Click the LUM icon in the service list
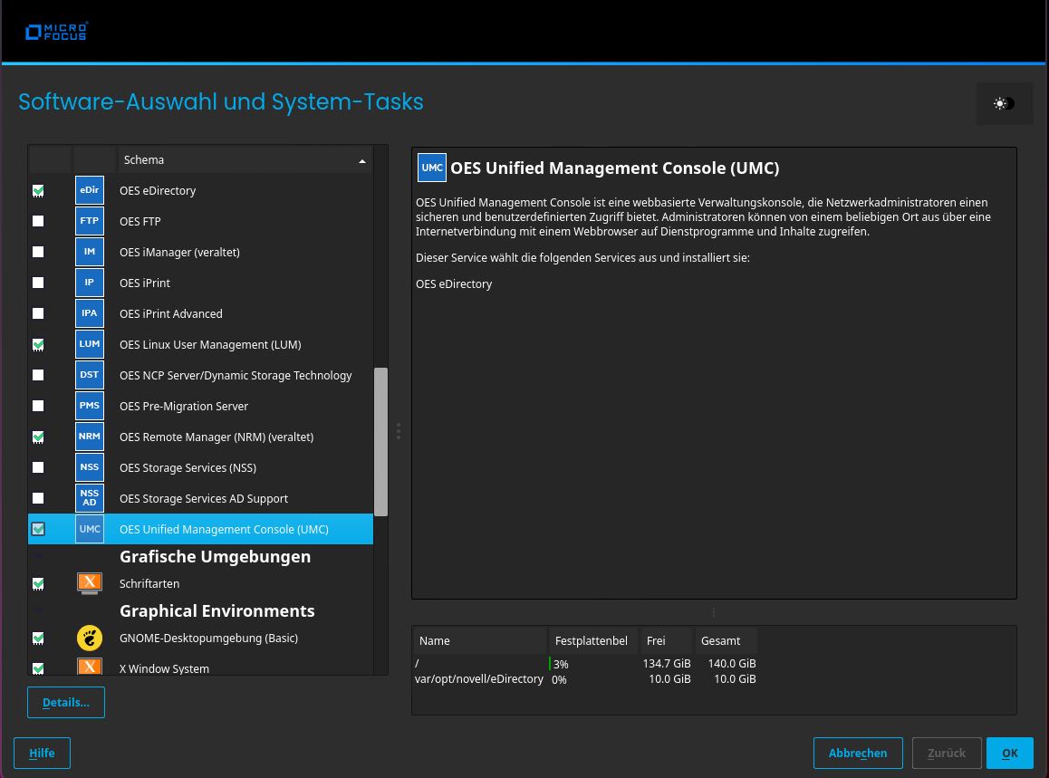The width and height of the screenshot is (1049, 778). pos(89,344)
